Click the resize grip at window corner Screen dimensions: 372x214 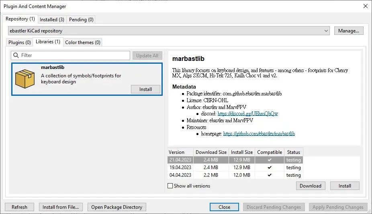(x=369, y=212)
